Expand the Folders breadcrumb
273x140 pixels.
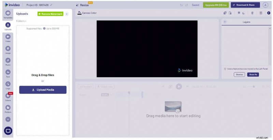21,21
